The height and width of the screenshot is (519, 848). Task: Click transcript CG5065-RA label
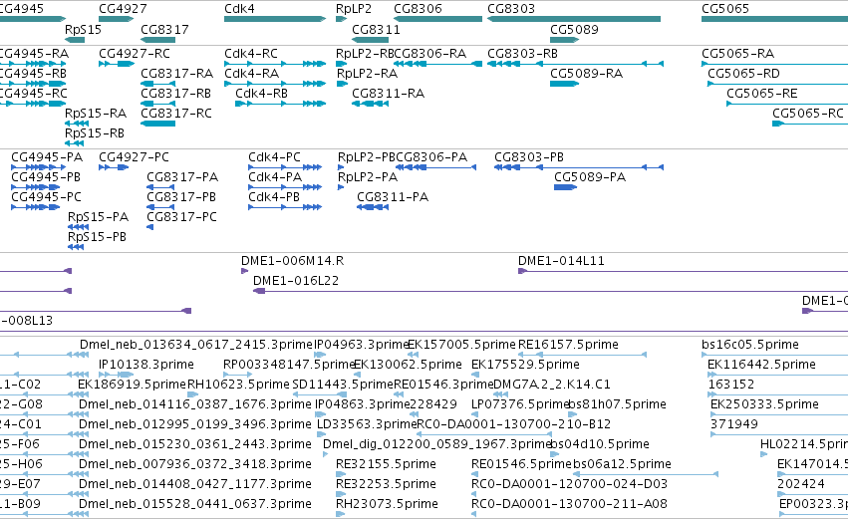click(x=737, y=54)
